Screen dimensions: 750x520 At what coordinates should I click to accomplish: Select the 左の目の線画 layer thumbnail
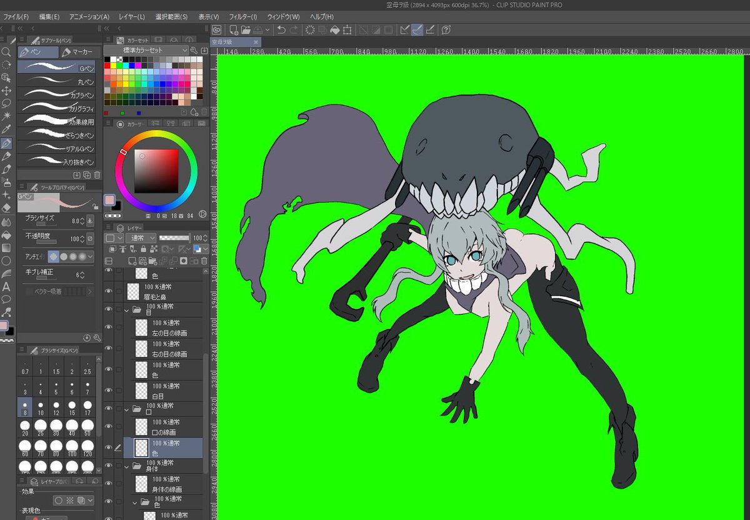(142, 328)
